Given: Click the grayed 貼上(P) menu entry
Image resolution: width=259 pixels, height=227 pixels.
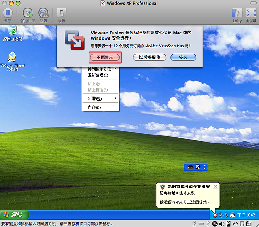Looking at the screenshot, I should 100,84.
